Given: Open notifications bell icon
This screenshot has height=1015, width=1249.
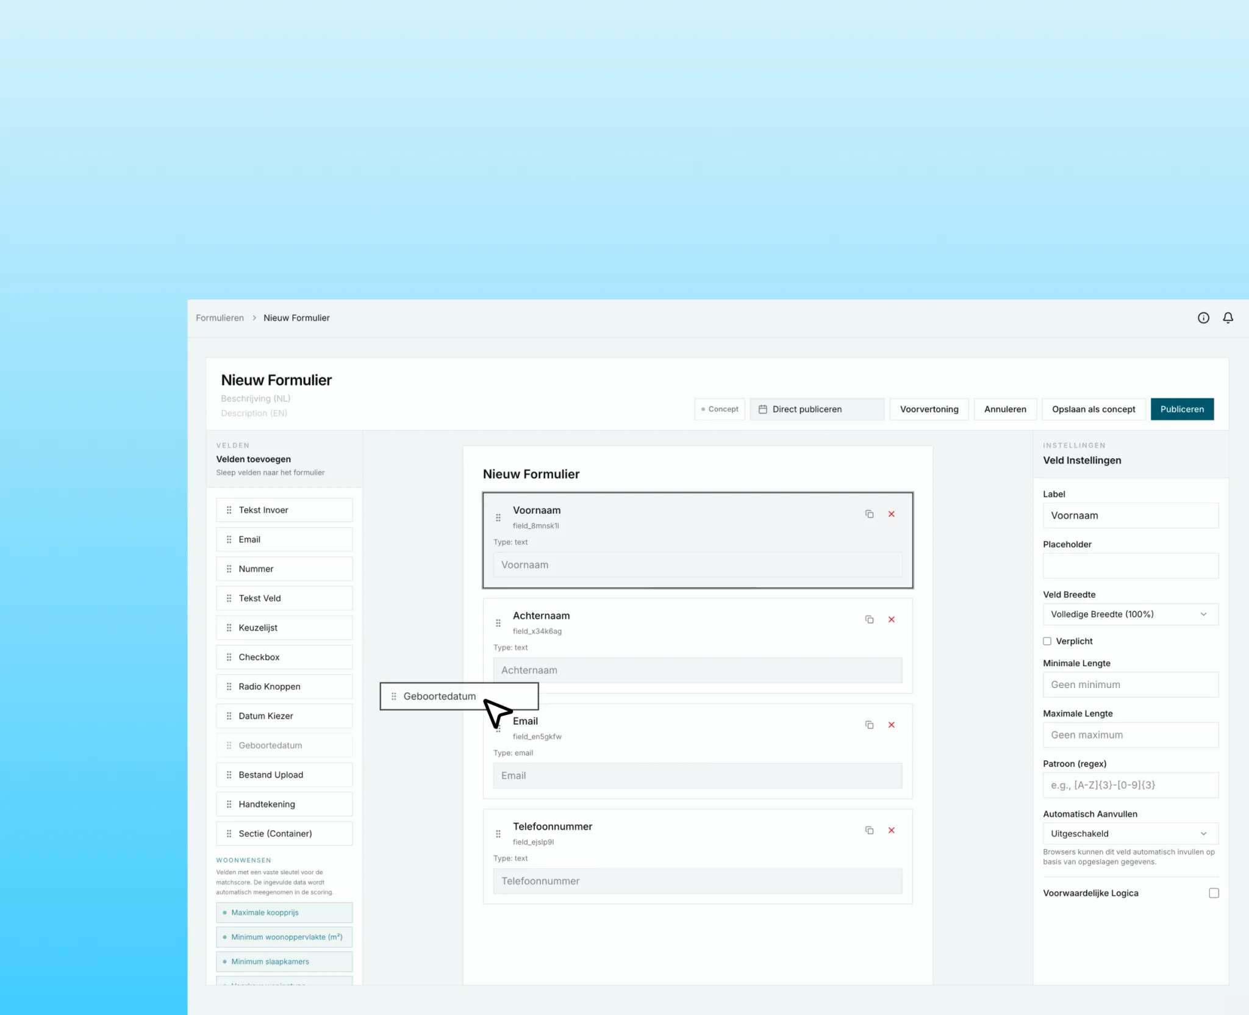Looking at the screenshot, I should [x=1228, y=318].
